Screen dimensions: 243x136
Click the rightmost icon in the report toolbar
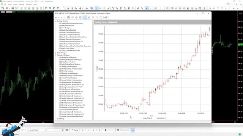click(x=106, y=17)
